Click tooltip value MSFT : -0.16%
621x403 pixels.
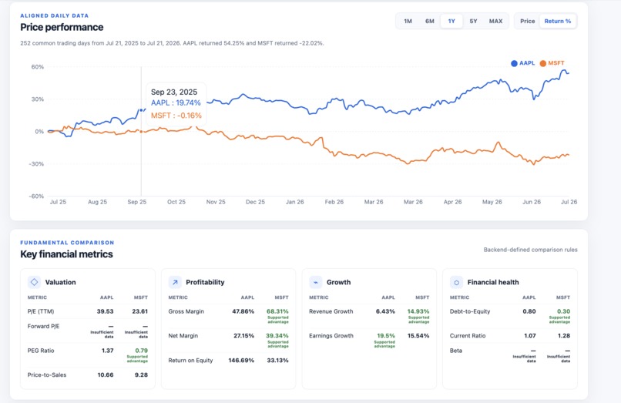coord(176,116)
